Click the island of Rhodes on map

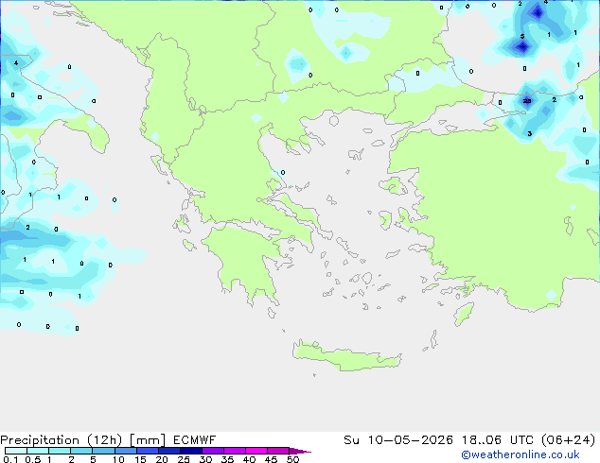pos(464,314)
